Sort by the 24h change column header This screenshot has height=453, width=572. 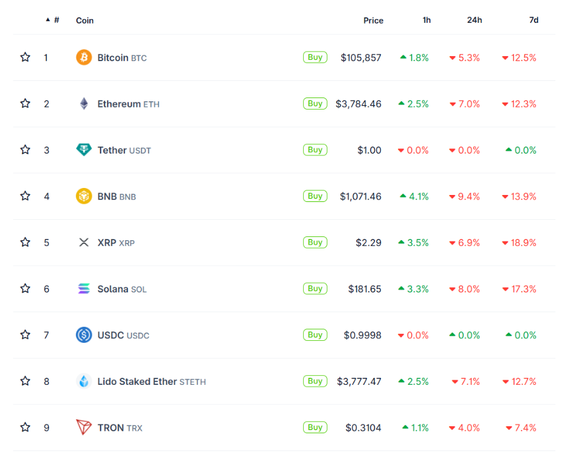(474, 20)
